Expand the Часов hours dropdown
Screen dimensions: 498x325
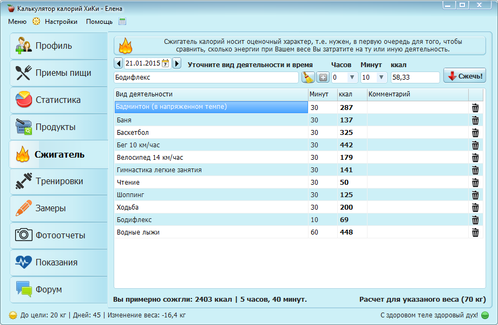tap(352, 77)
